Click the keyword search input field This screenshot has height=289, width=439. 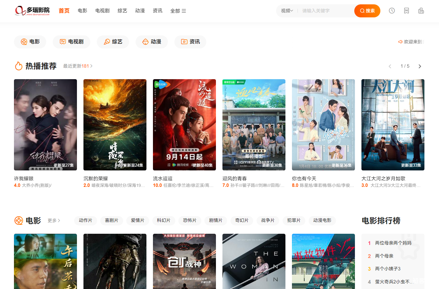point(326,11)
